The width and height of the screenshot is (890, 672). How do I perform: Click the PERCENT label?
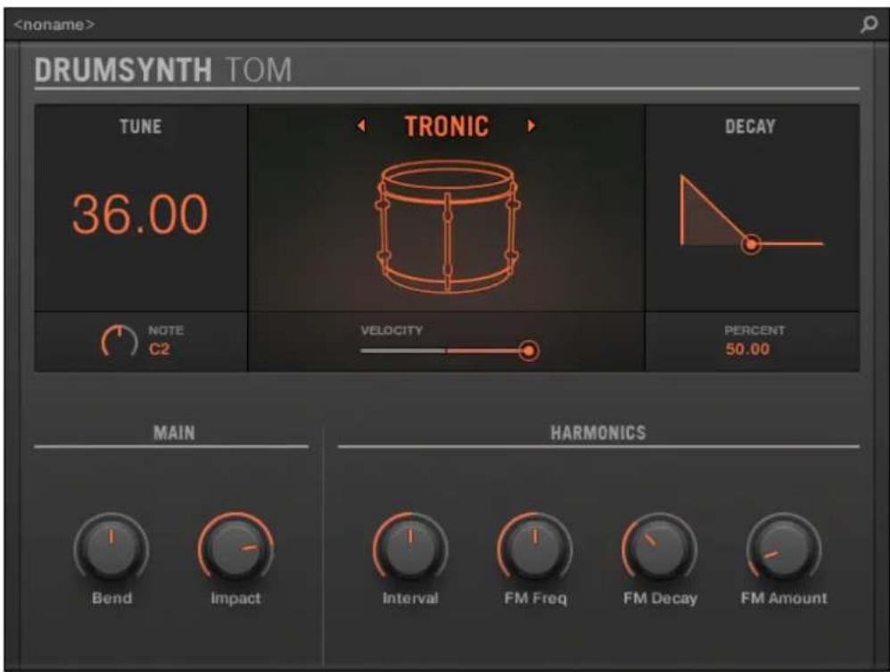point(754,330)
